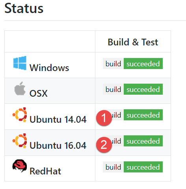This screenshot has width=186, height=189.
Task: Click the Build & Test column header
Action: 133,42
